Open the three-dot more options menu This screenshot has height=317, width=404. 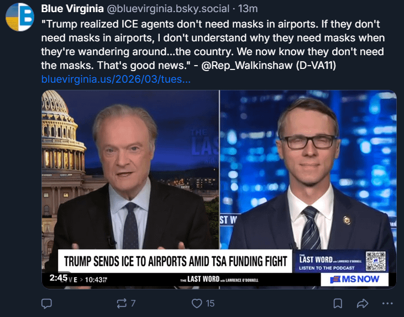pyautogui.click(x=387, y=303)
